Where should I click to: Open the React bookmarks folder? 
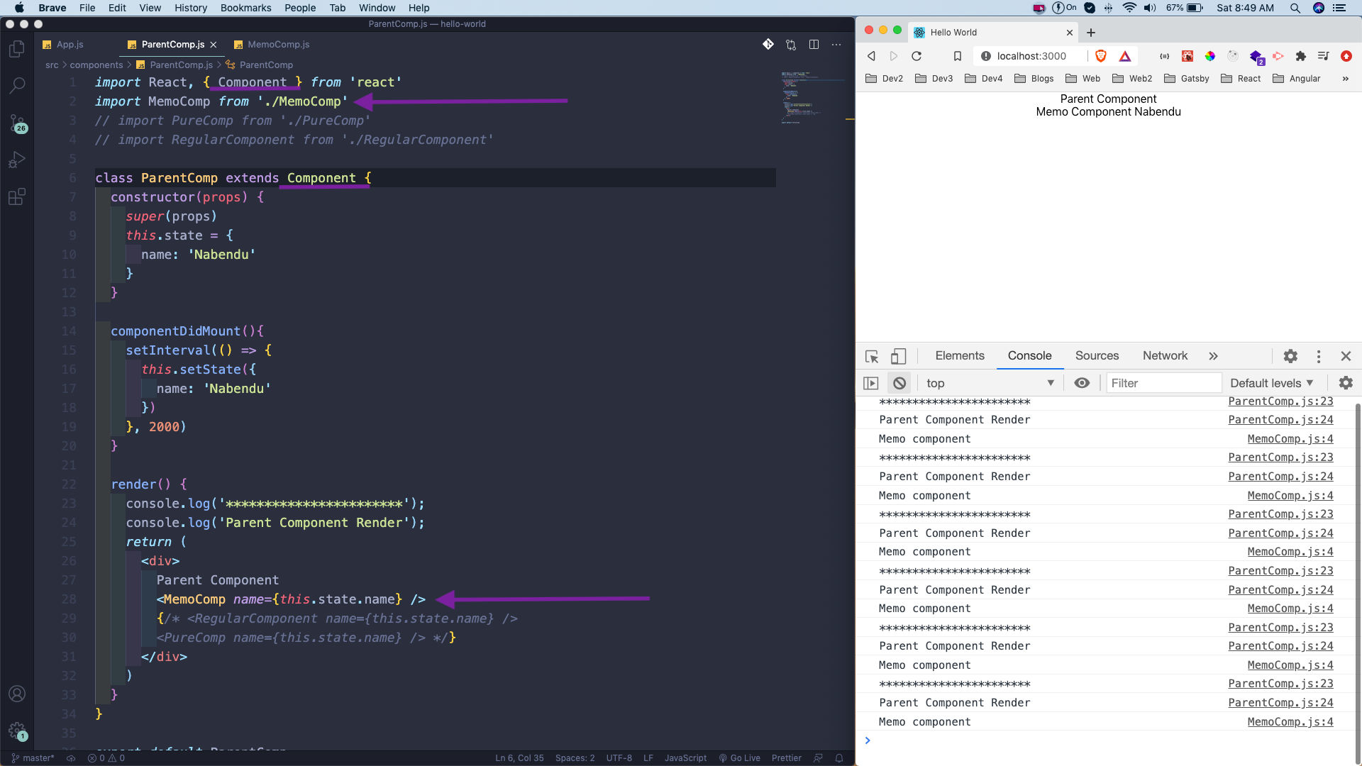click(1241, 79)
